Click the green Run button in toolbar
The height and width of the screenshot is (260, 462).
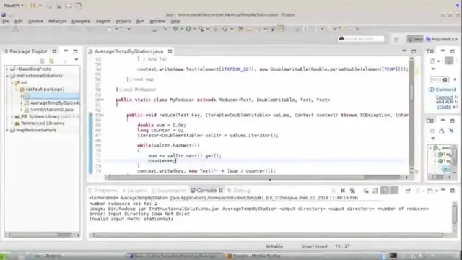click(188, 29)
